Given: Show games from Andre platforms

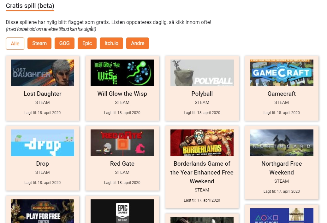Looking at the screenshot, I should pyautogui.click(x=138, y=43).
